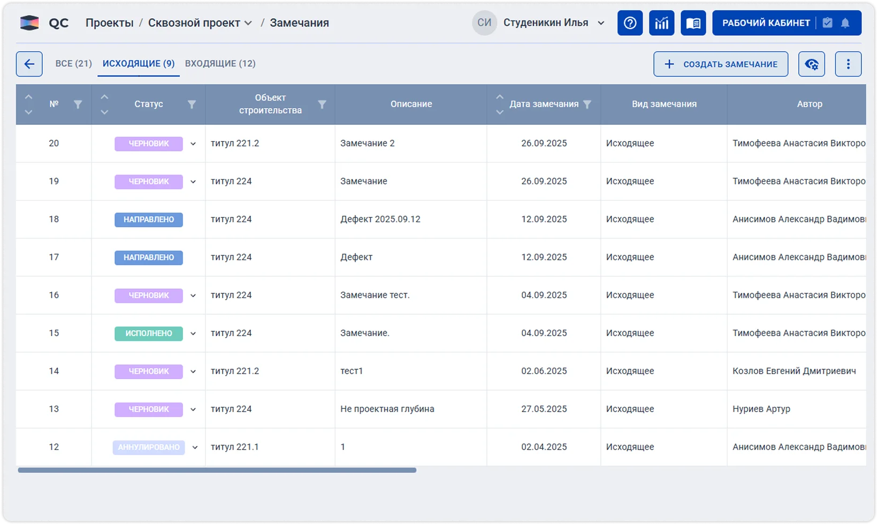
Task: Open the Рабочий кабинет button
Action: point(766,23)
